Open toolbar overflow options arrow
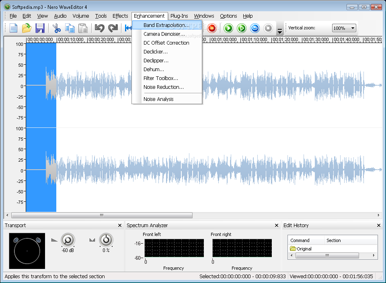386x283 pixels. pyautogui.click(x=280, y=31)
